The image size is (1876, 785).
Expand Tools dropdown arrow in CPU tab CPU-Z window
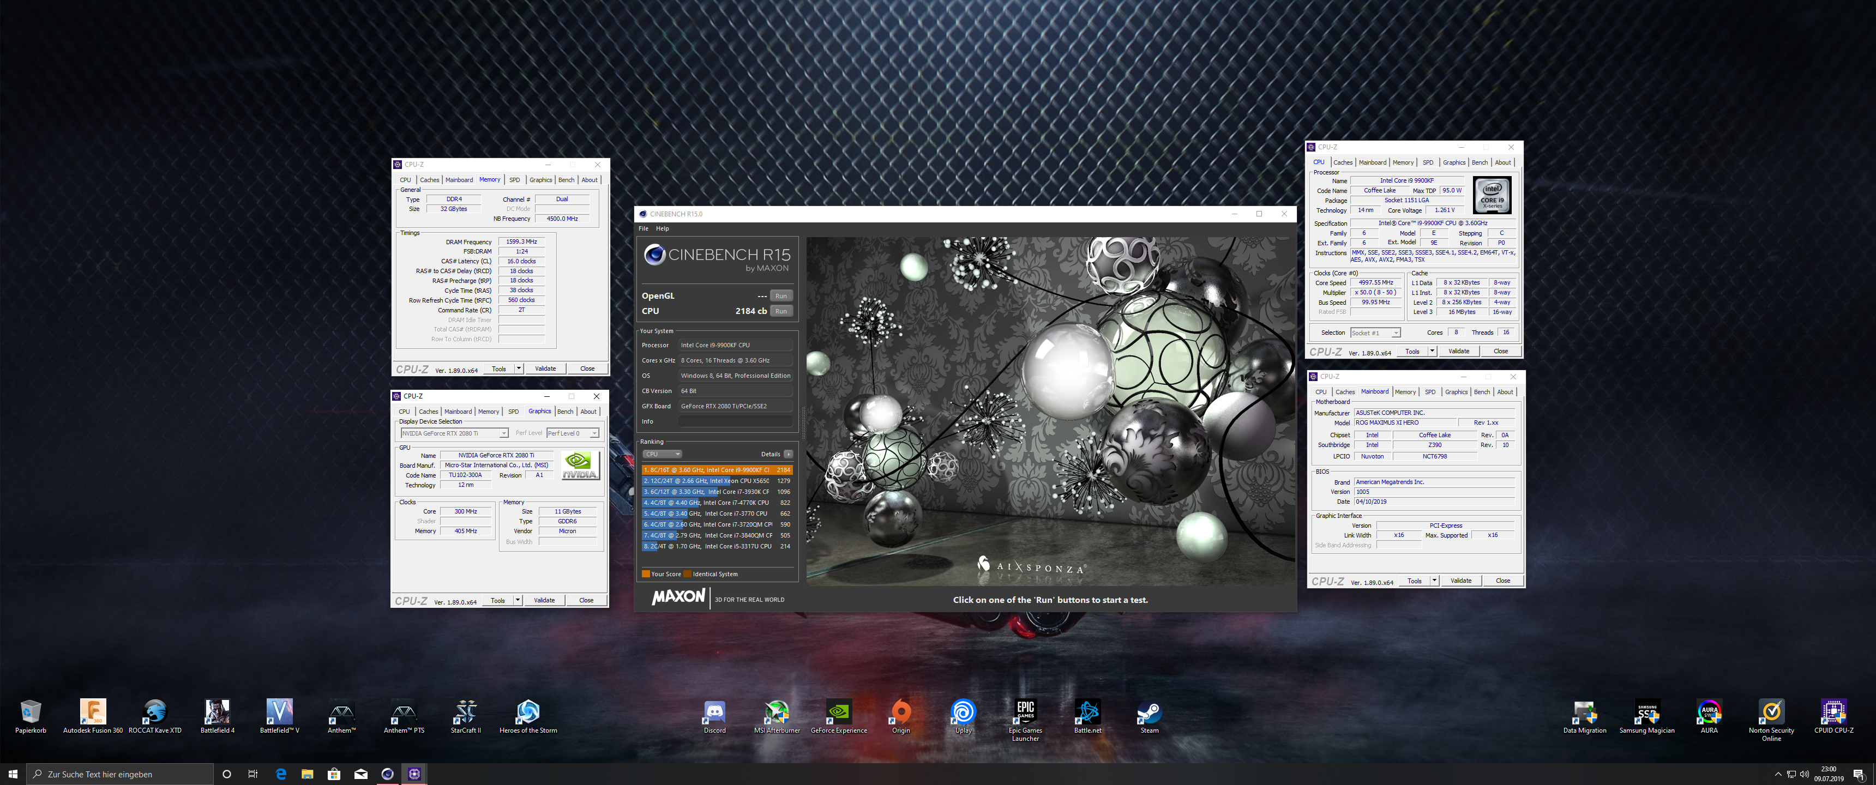1432,351
